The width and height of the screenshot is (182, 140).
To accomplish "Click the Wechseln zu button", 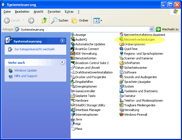I will click(167, 29).
